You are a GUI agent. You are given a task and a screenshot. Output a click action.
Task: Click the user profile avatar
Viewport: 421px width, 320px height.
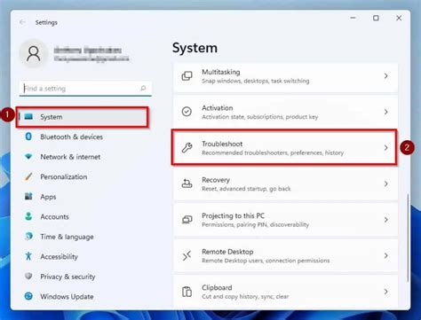click(34, 54)
